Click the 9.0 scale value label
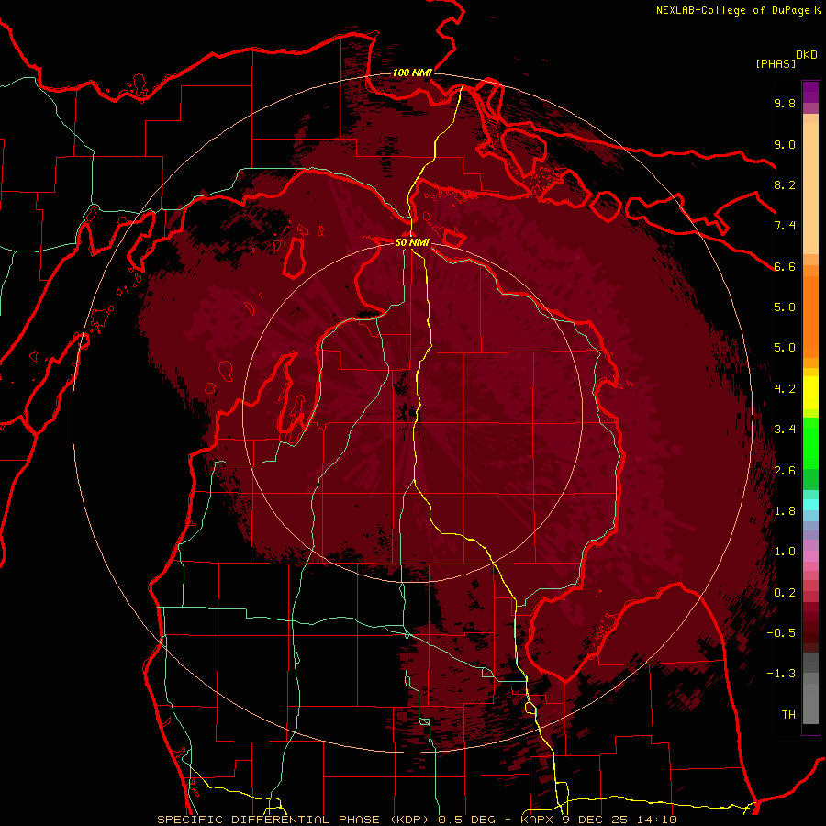Viewport: 826px width, 826px height. point(785,144)
